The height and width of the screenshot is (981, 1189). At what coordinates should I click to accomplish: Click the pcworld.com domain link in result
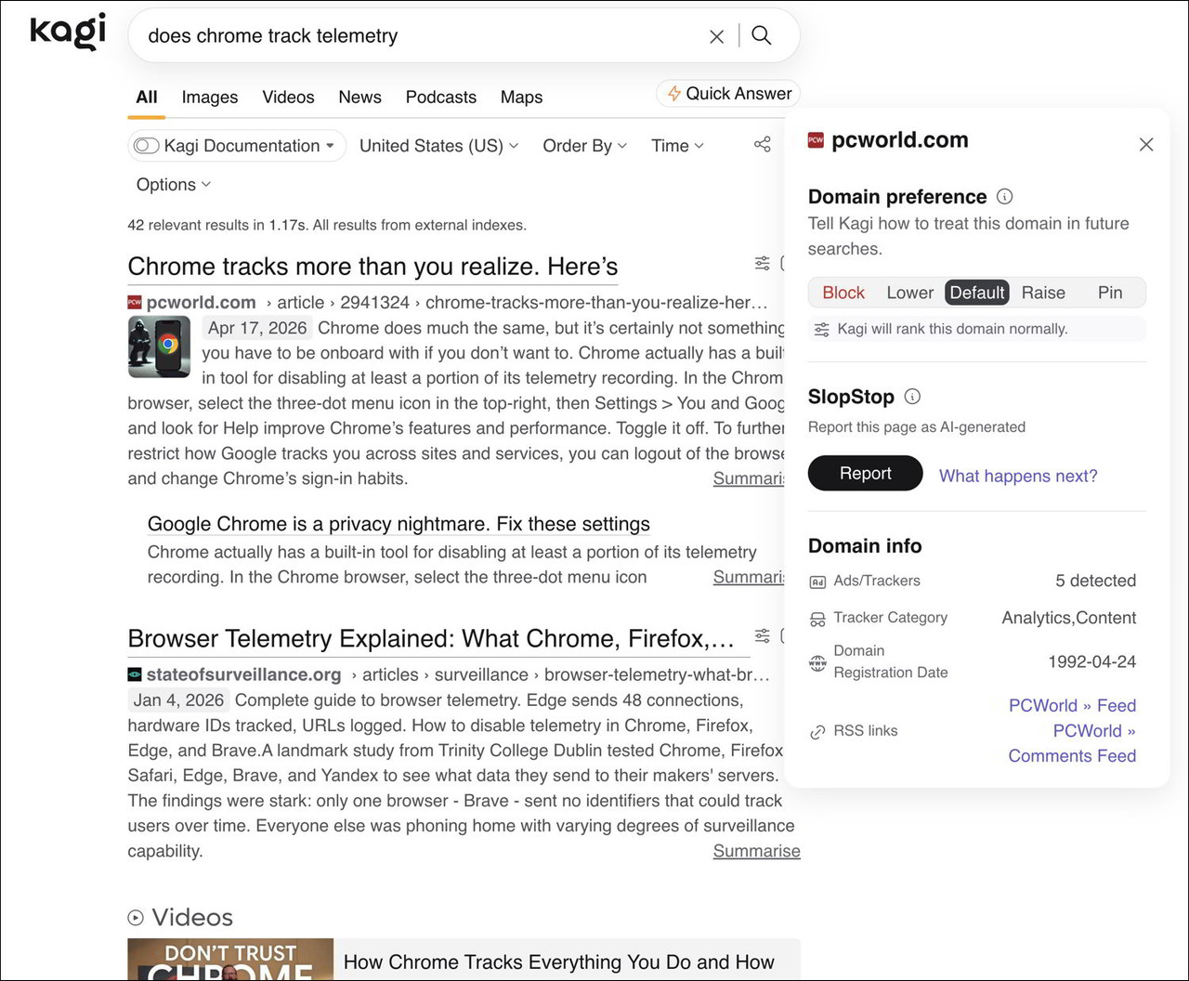click(202, 302)
